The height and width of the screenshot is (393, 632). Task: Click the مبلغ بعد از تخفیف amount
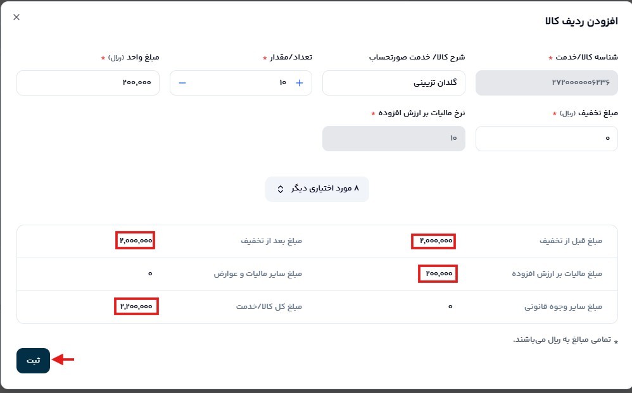tap(136, 241)
